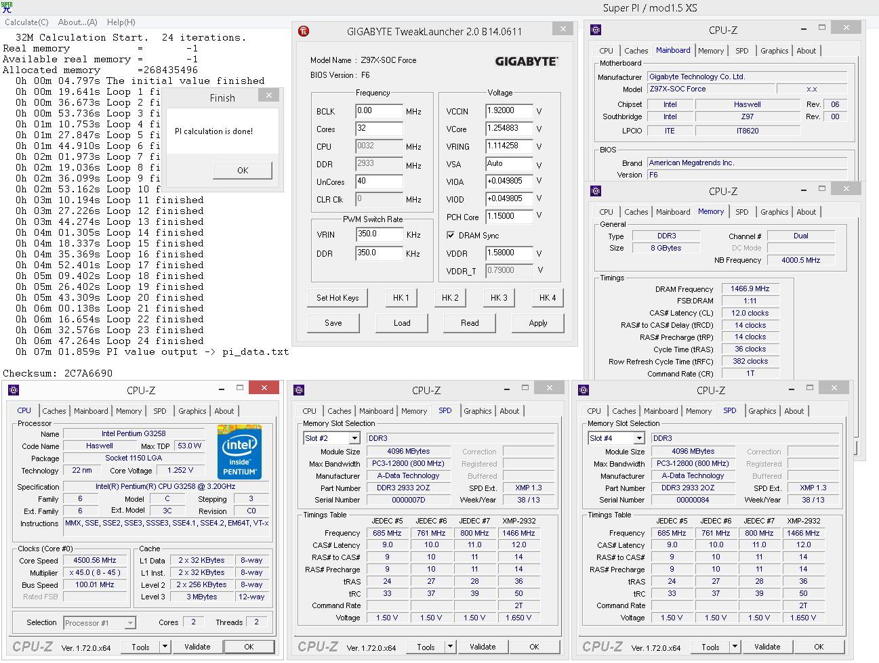Click the VRIN PWM switch rate field
879x663 pixels.
click(x=380, y=234)
